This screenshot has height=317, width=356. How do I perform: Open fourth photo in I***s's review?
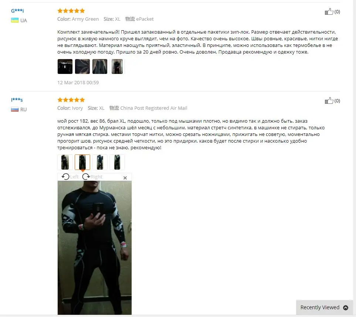coord(117,162)
